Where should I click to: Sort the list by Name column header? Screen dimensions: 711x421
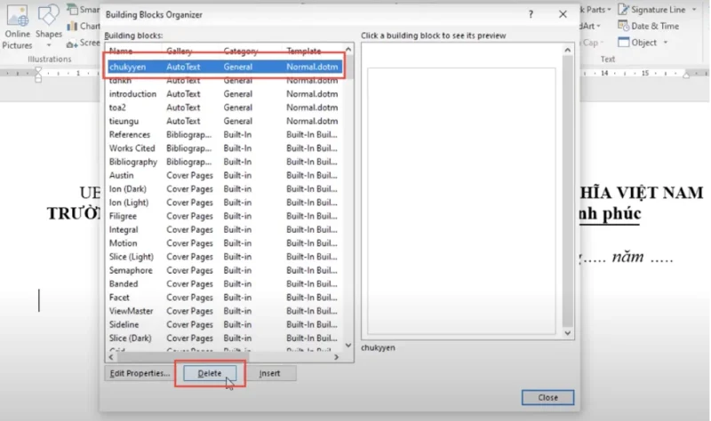[121, 52]
